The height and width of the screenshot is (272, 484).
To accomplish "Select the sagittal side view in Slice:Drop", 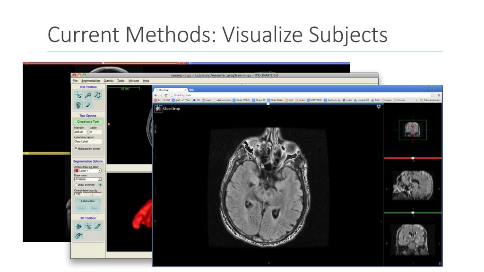I will 413,186.
